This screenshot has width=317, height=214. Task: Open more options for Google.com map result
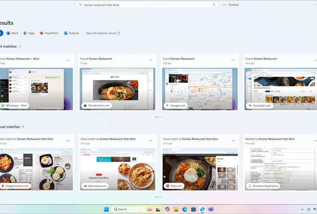[x=233, y=60]
